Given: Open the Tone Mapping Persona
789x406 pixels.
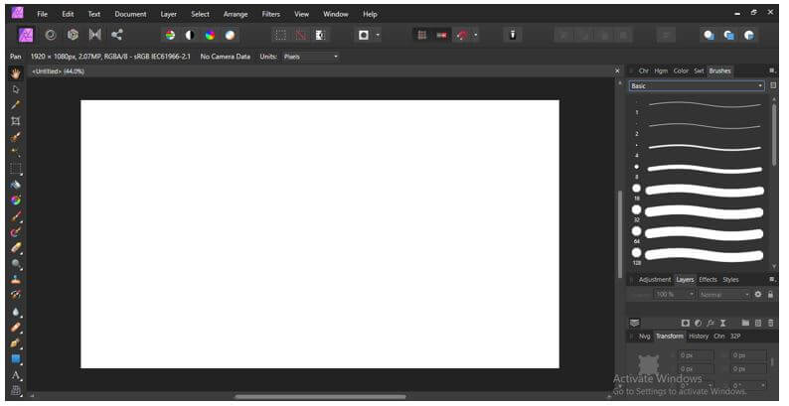Looking at the screenshot, I should click(x=95, y=35).
